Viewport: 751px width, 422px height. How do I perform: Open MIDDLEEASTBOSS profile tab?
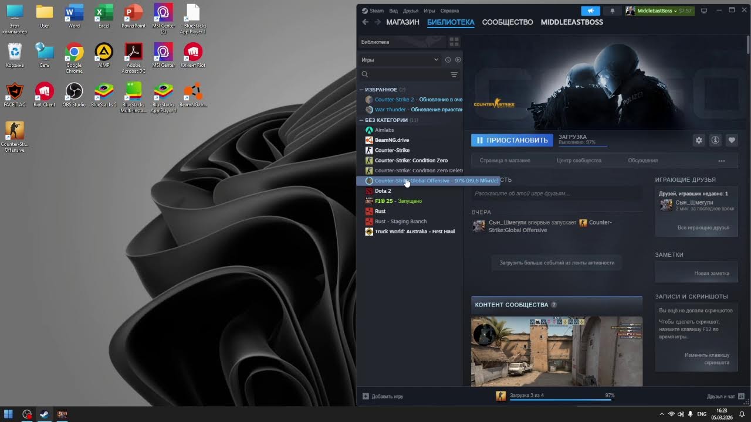(x=571, y=22)
